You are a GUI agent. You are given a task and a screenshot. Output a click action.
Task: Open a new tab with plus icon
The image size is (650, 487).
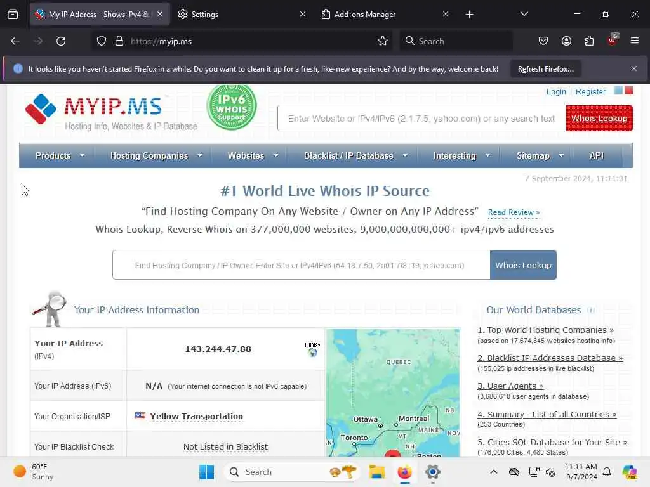[x=469, y=15]
